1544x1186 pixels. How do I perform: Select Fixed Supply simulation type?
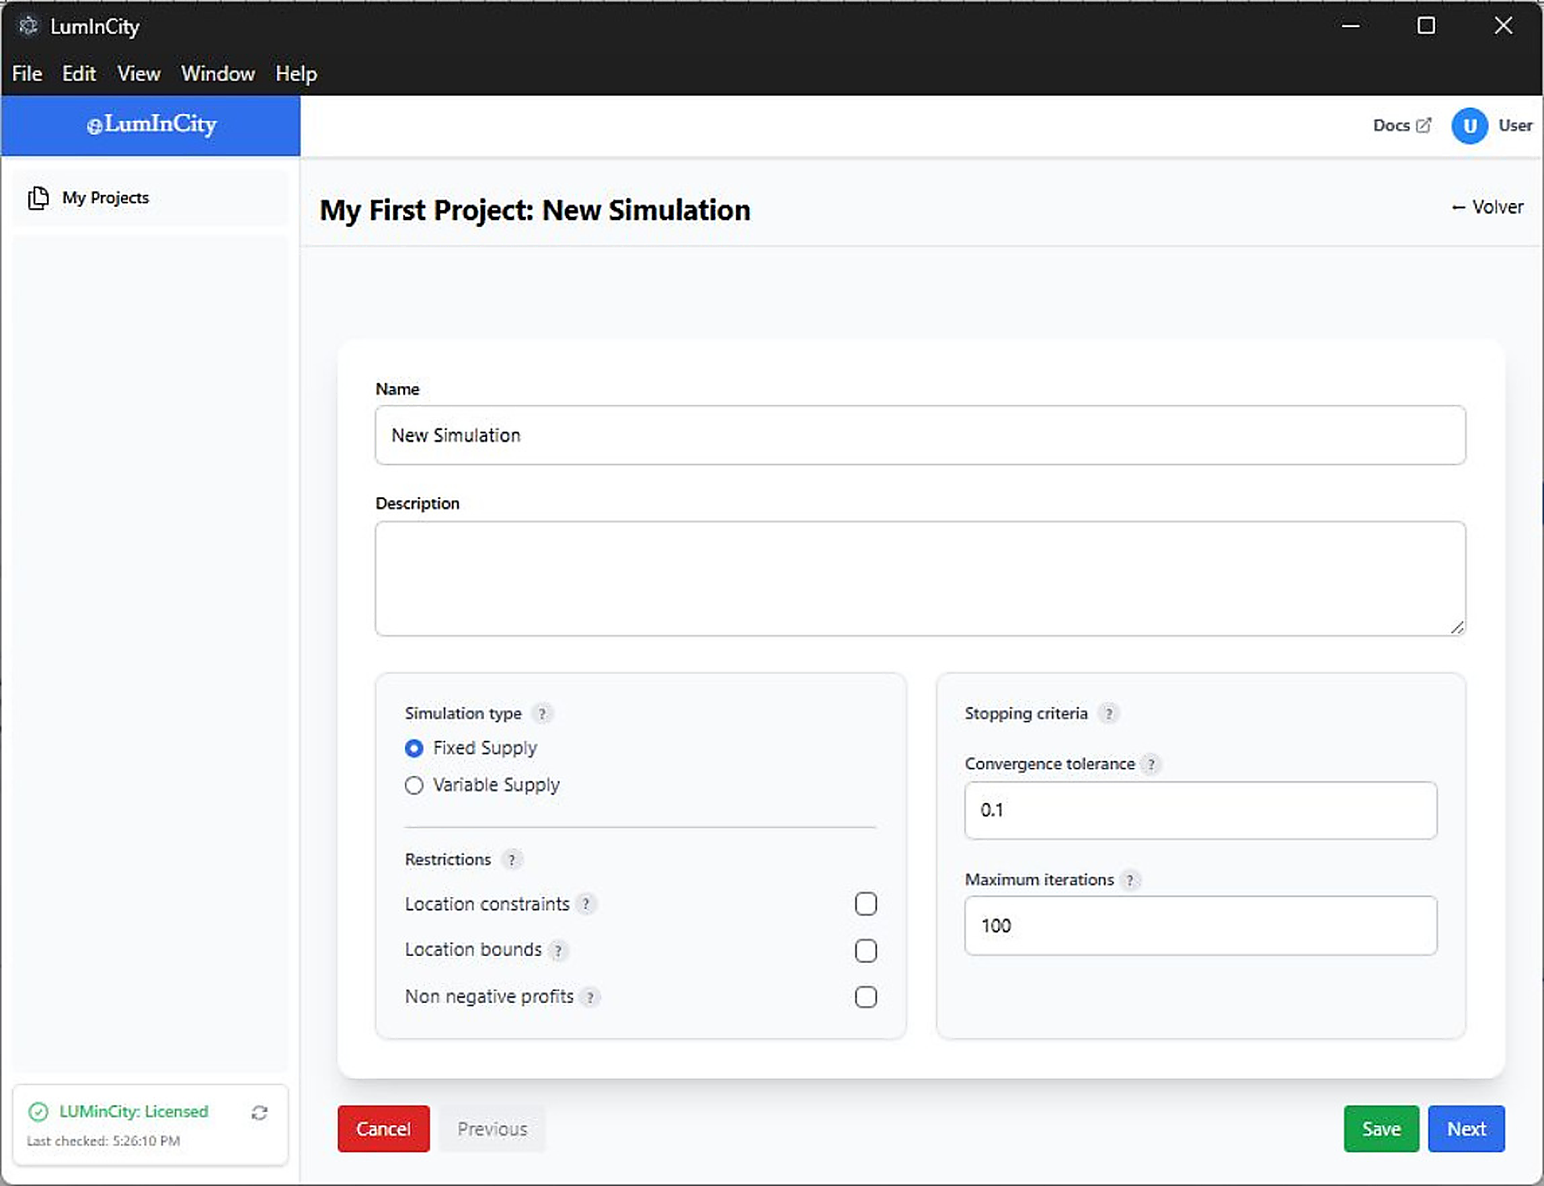[414, 748]
